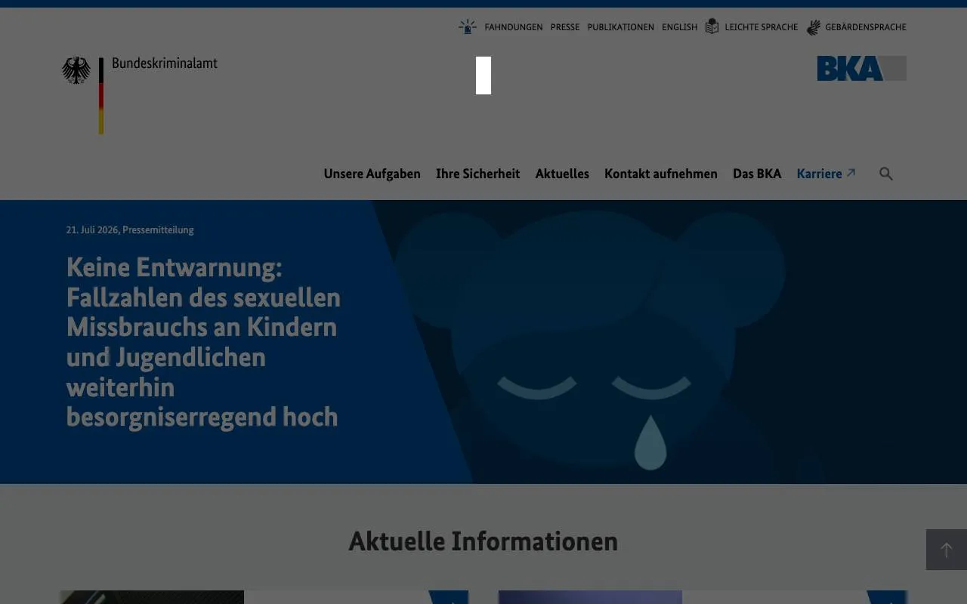Click the Aktuelle Informationen heading
This screenshot has width=967, height=604.
pyautogui.click(x=483, y=541)
